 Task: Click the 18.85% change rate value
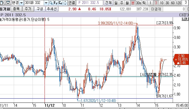coord(105,9)
